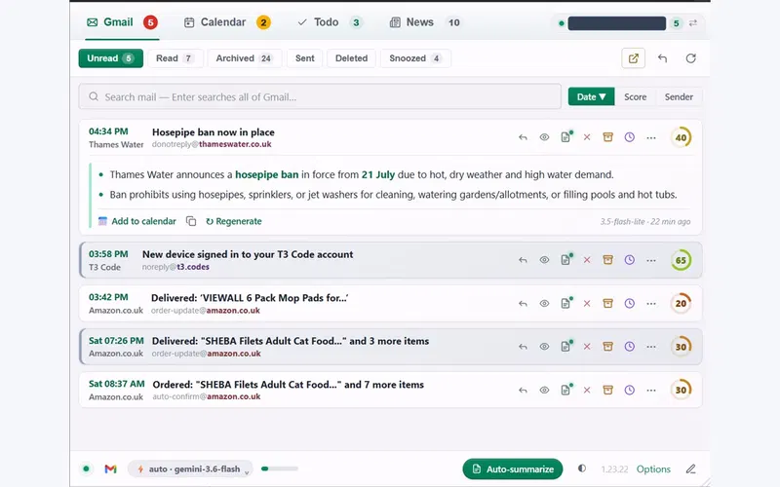This screenshot has height=487, width=780.
Task: Open the pop-out window icon
Action: coord(633,58)
